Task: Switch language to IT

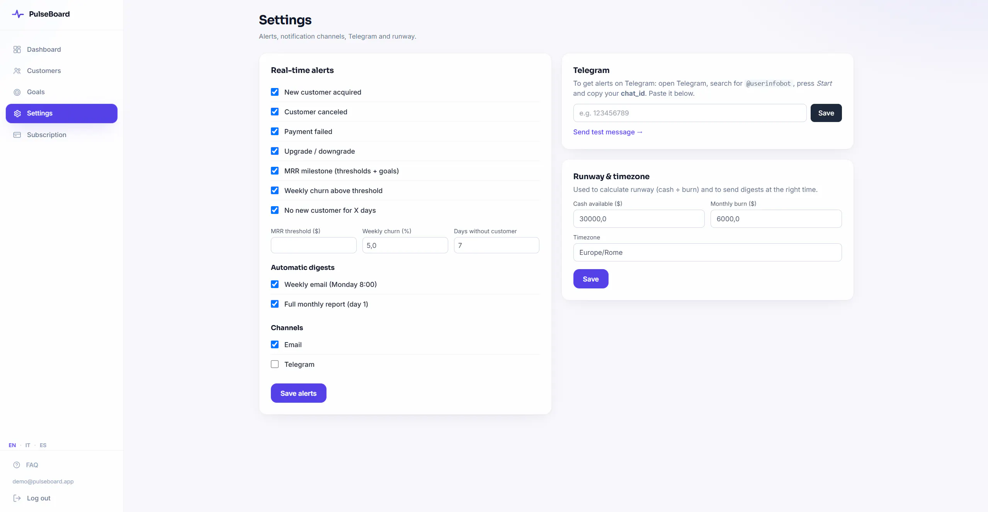Action: [x=28, y=445]
